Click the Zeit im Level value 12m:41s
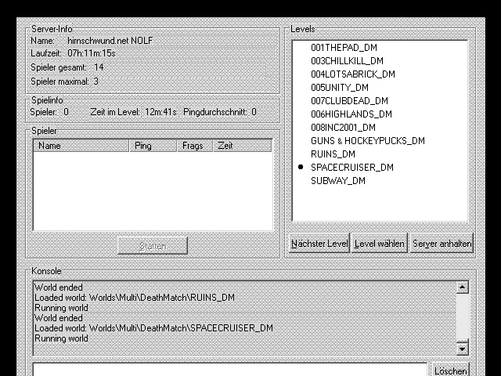 [160, 112]
